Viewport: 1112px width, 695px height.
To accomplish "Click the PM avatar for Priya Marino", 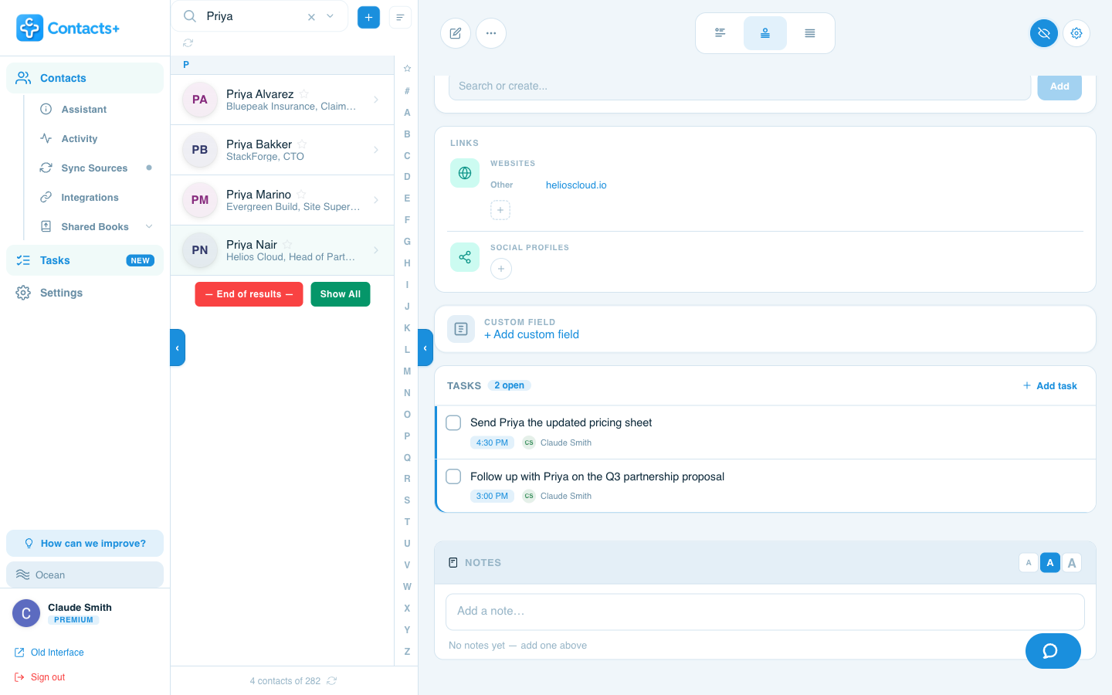I will tap(200, 200).
